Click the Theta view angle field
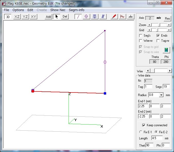The height and width of the screenshot is (152, 174). (154, 62)
